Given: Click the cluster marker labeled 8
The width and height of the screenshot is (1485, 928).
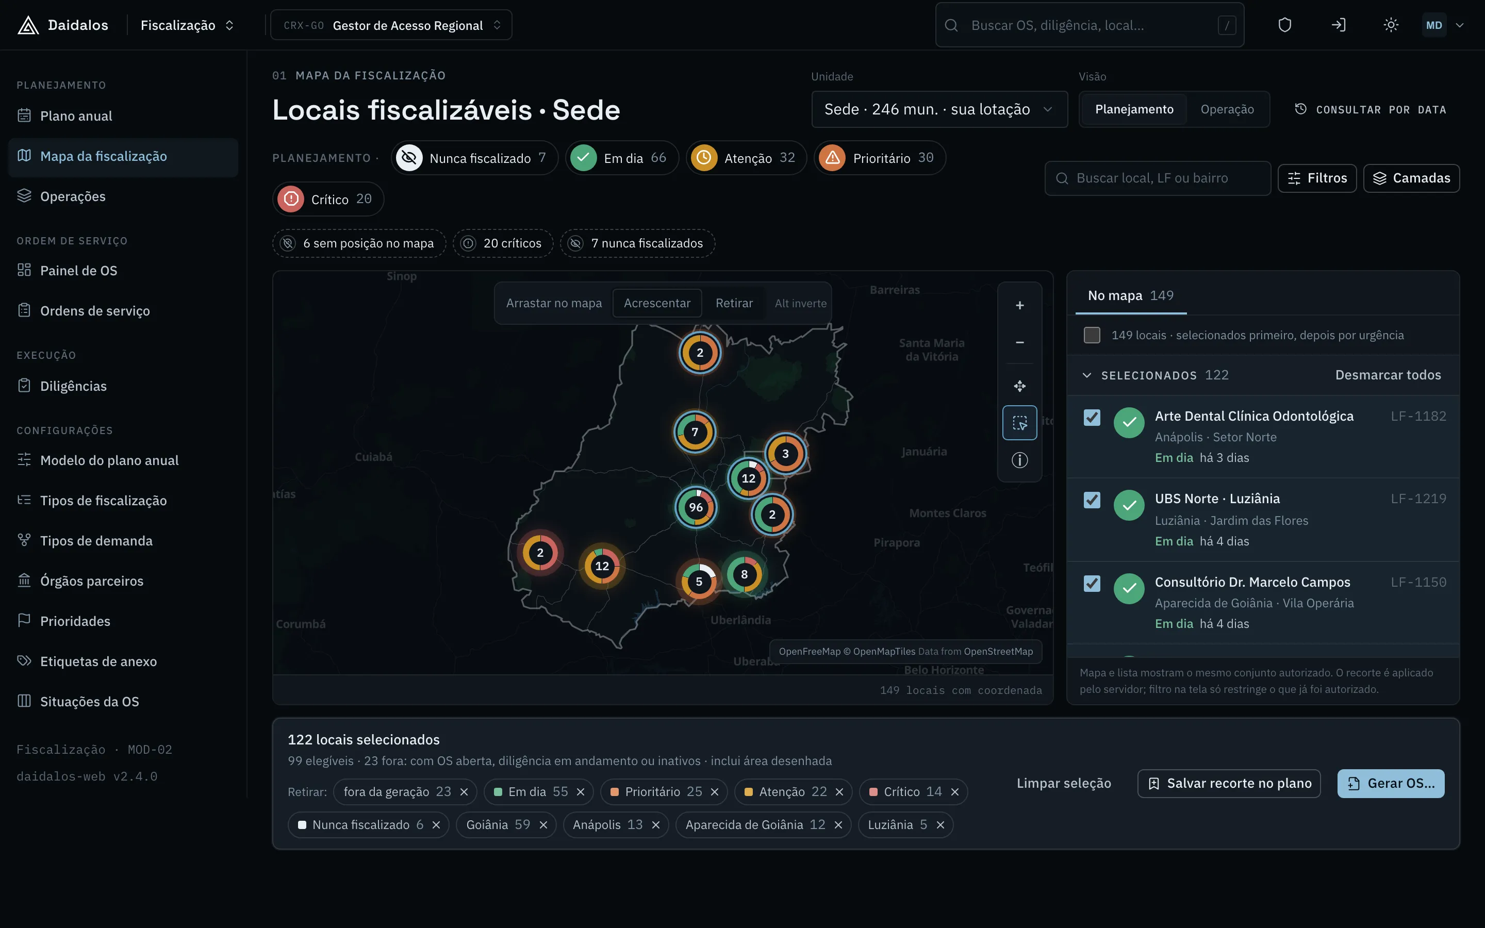Looking at the screenshot, I should point(744,574).
